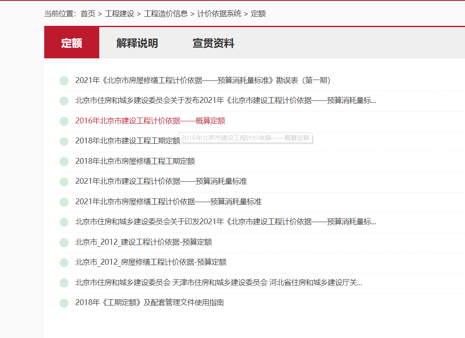Open 2021年房屋修缮工程勘误表（第一期） link
The image size is (465, 338).
tap(203, 80)
